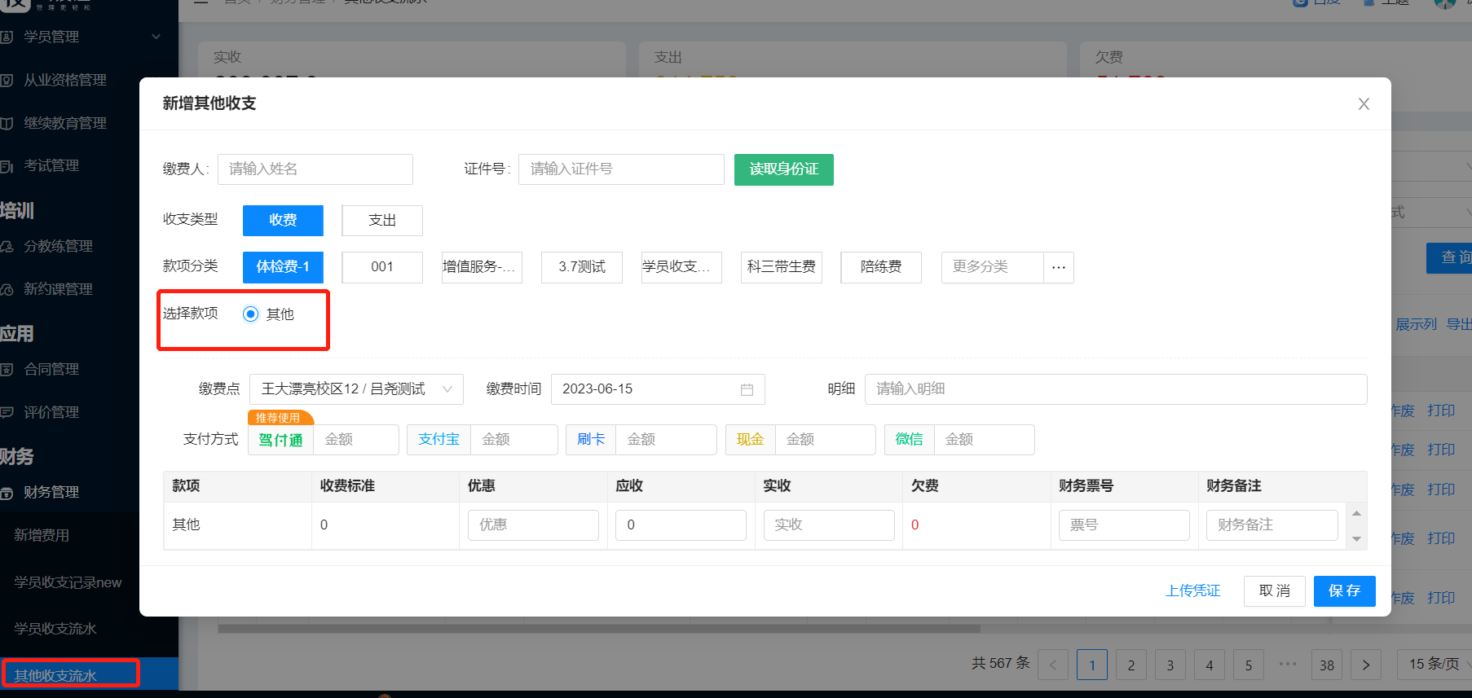Click the 财务备注 input
This screenshot has height=698, width=1472.
click(x=1271, y=525)
